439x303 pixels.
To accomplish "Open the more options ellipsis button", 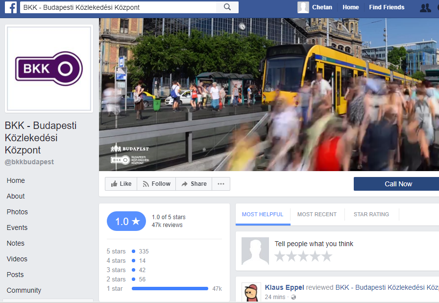I will [221, 184].
